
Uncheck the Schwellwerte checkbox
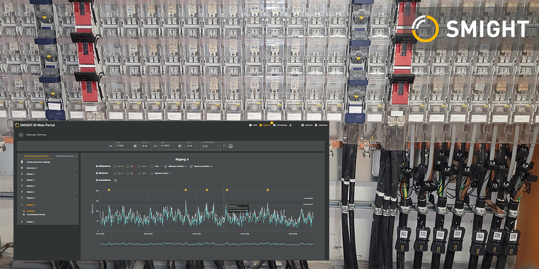point(115,180)
